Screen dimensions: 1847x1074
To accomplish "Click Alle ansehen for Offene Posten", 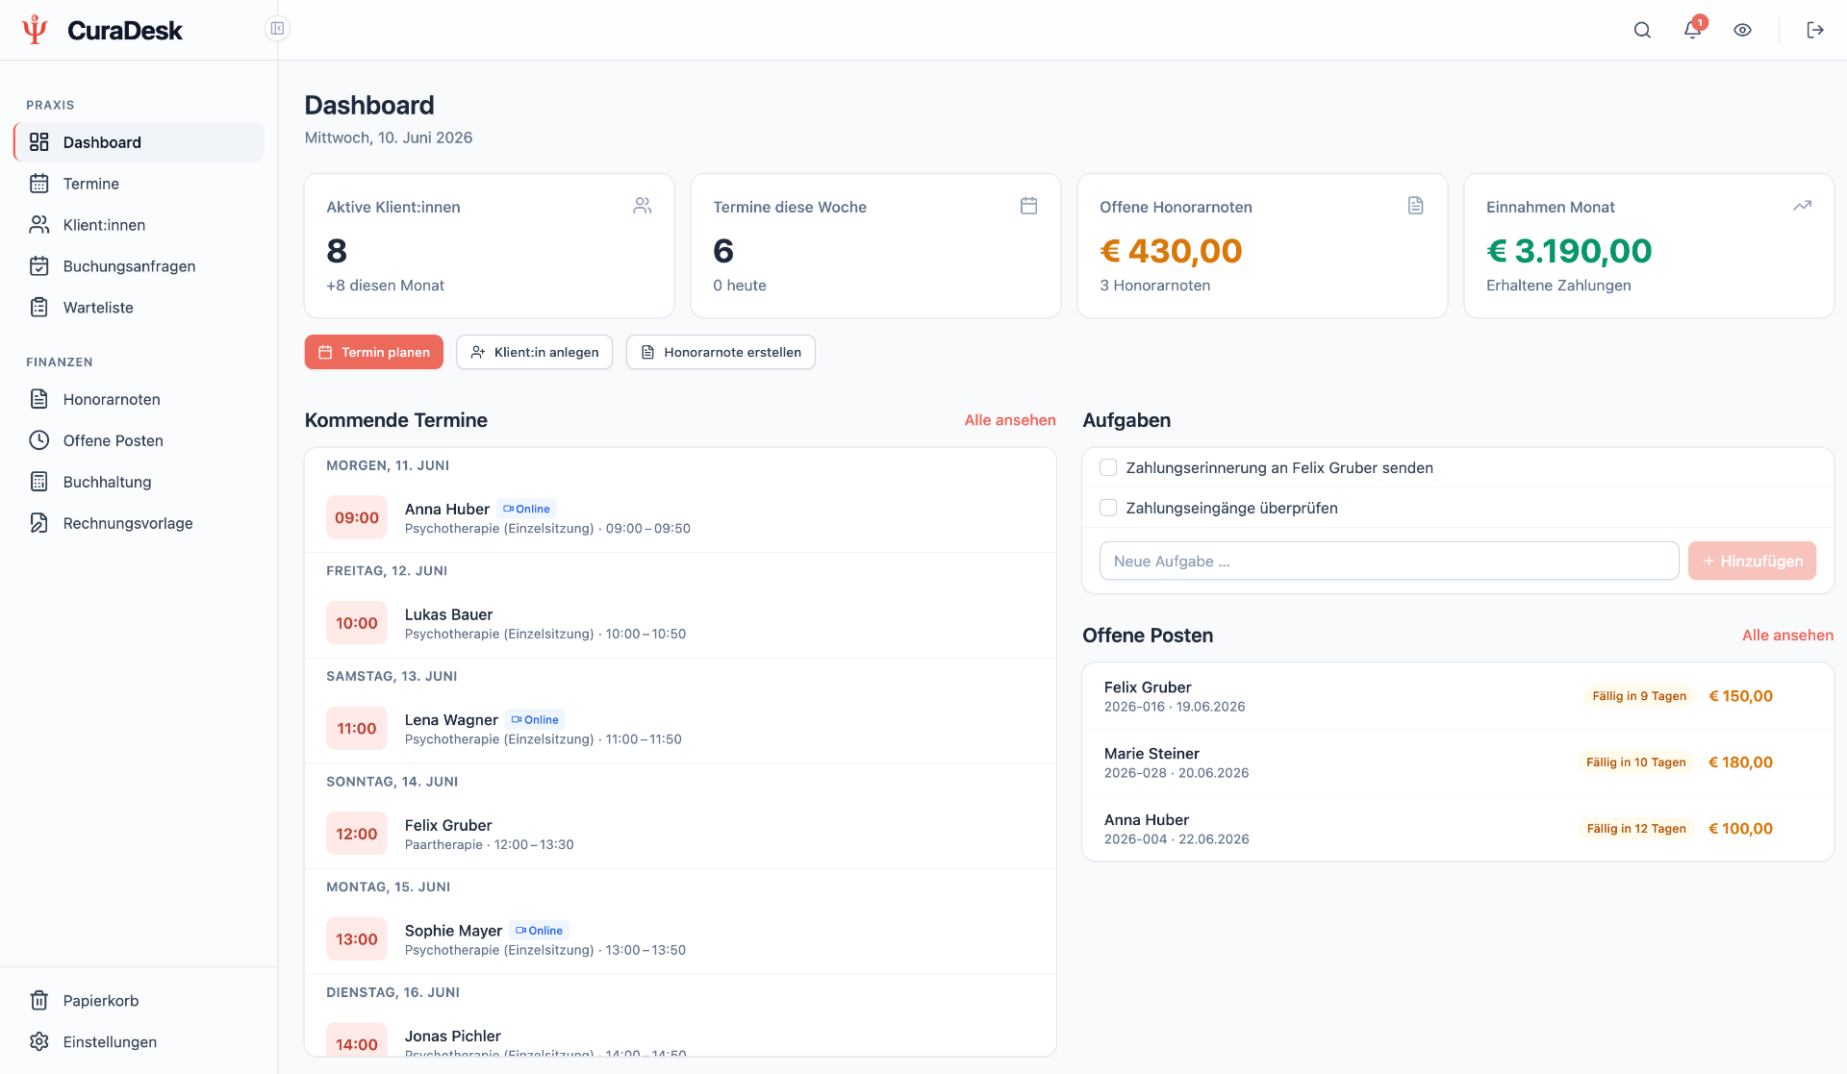I will pyautogui.click(x=1787, y=636).
